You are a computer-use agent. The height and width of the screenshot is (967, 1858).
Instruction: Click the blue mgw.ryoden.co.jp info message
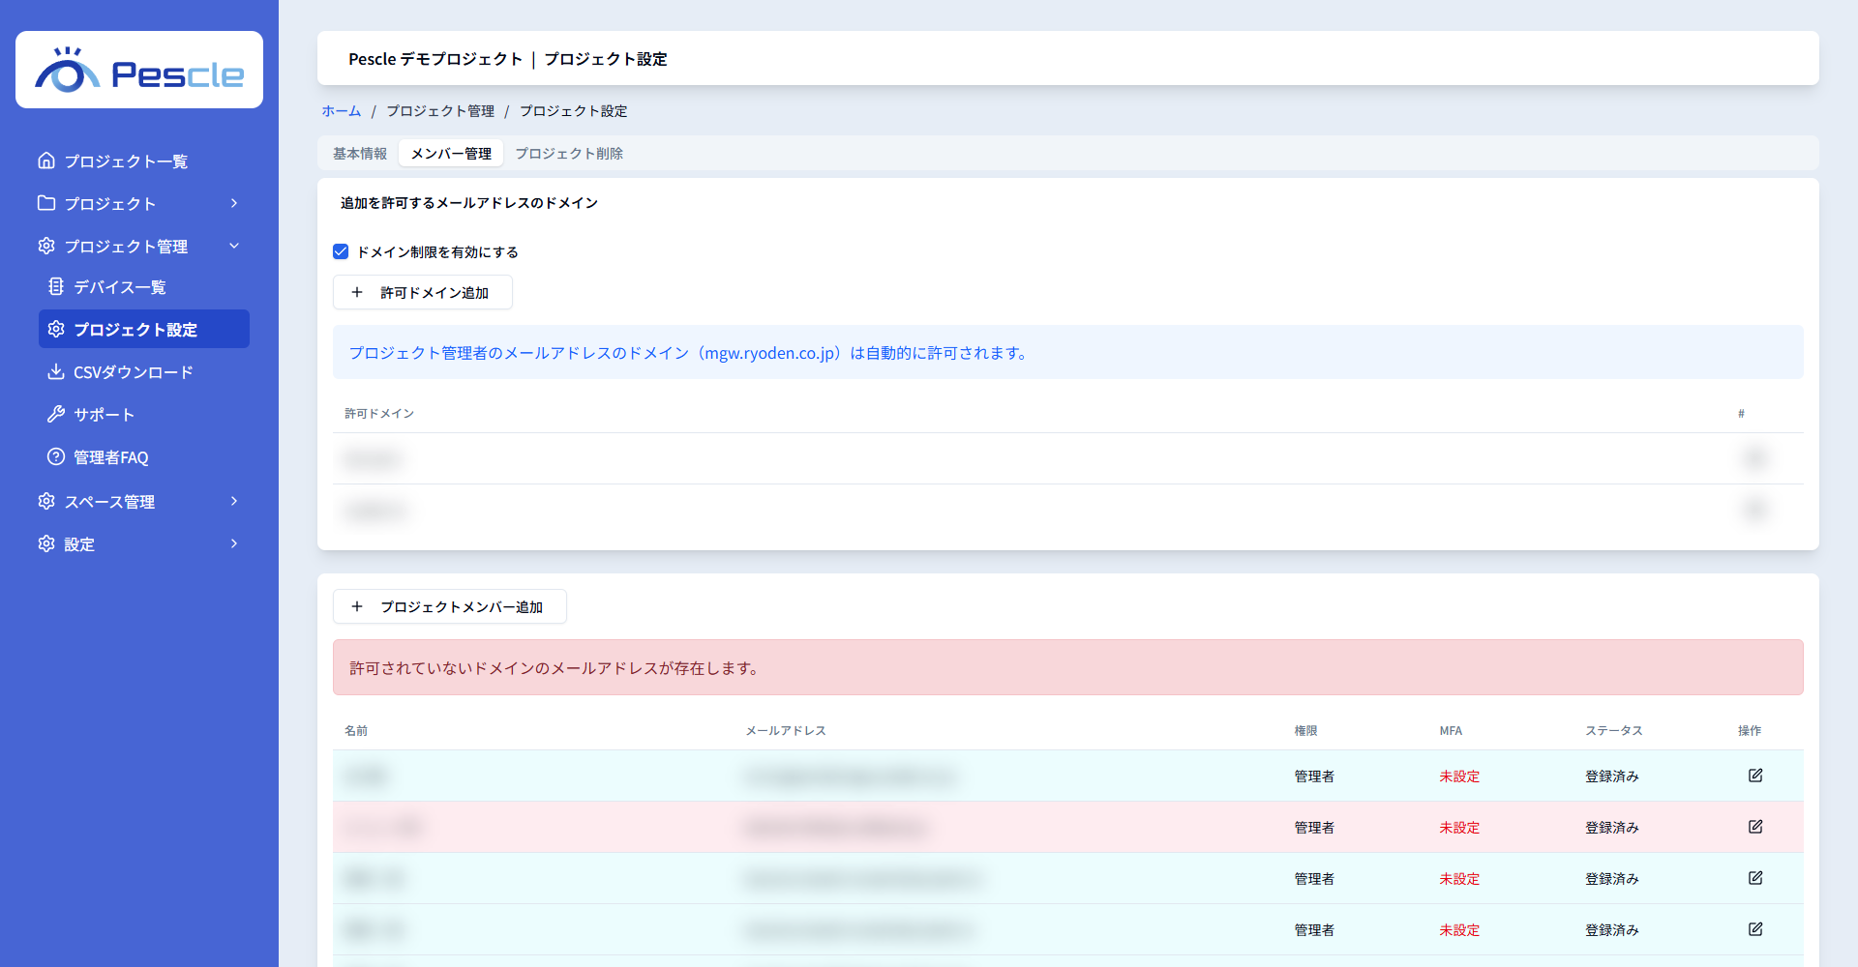click(x=1068, y=352)
